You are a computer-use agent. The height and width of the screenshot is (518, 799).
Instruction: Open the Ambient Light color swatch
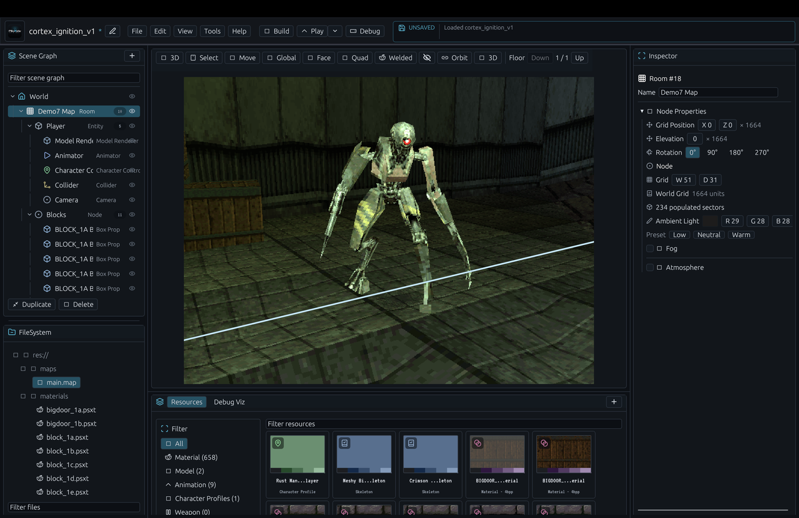click(710, 221)
